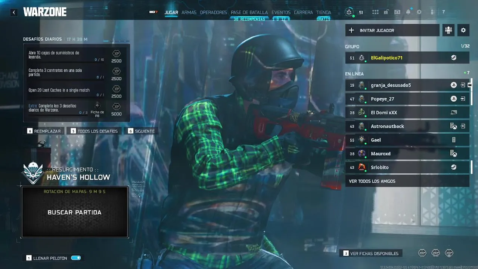Viewport: 478px width, 269px height.
Task: Open the Tienda tab
Action: pos(323,12)
